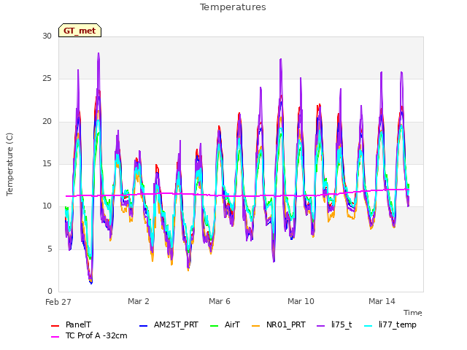Click the 30 y-axis tick label
This screenshot has height=350, width=467.
(47, 36)
